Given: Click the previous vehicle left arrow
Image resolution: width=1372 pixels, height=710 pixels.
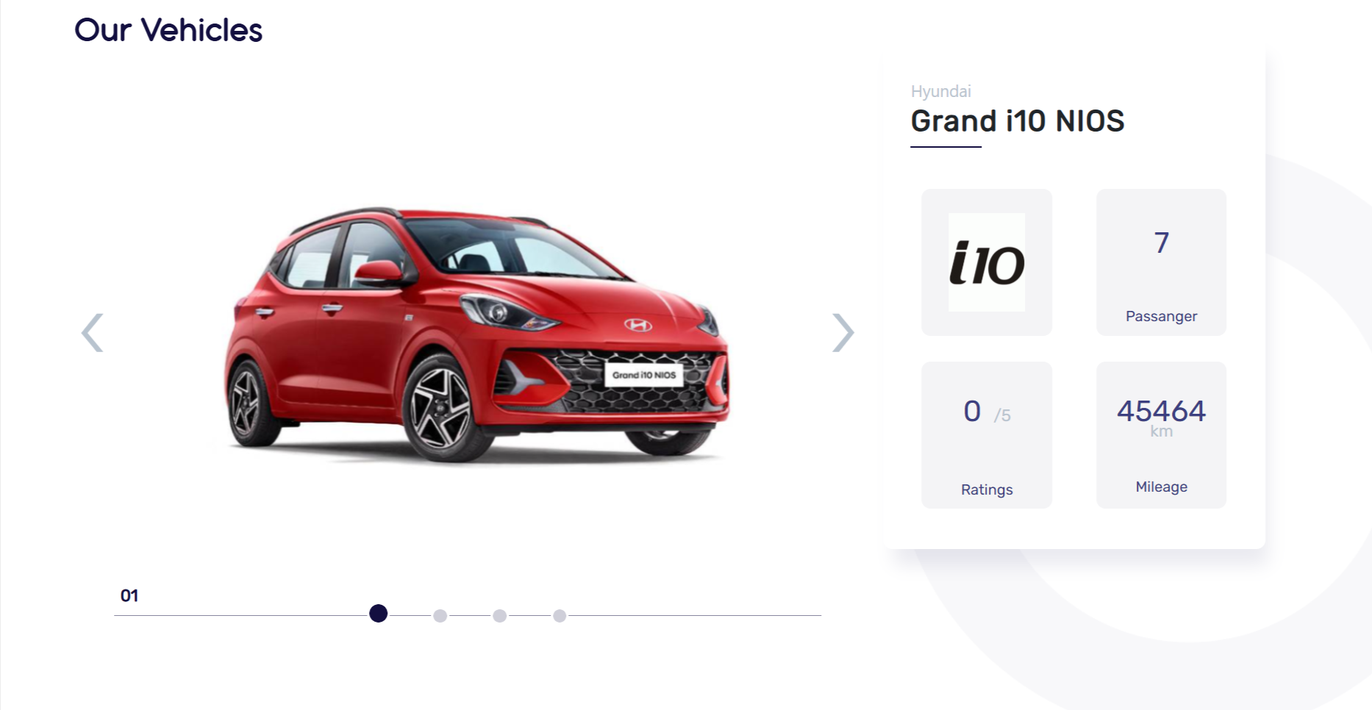Looking at the screenshot, I should [92, 333].
